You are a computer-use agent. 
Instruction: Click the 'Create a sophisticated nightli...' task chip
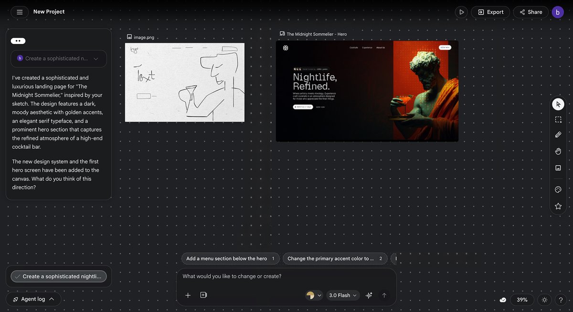(59, 277)
